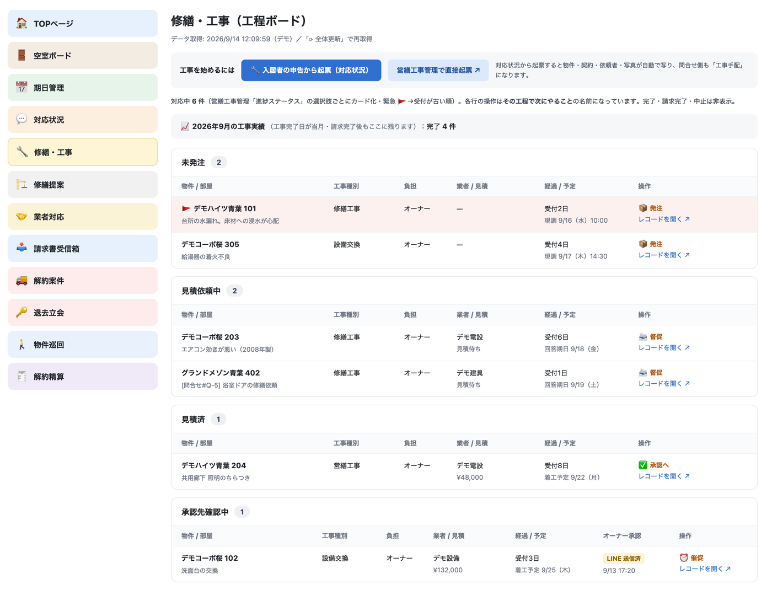This screenshot has width=772, height=590.
Task: Click the chart icon beside 2026年9月の工事実績
Action: pos(185,126)
